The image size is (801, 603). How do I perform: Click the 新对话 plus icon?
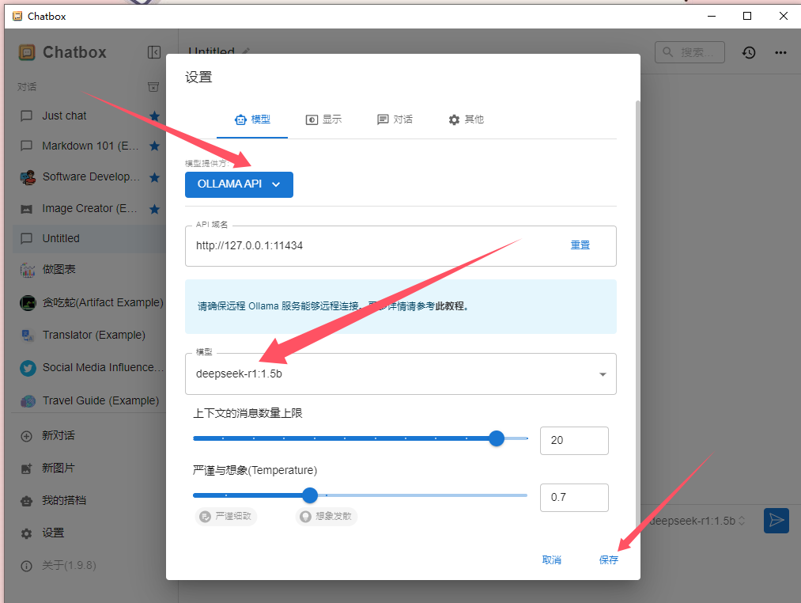(x=26, y=436)
